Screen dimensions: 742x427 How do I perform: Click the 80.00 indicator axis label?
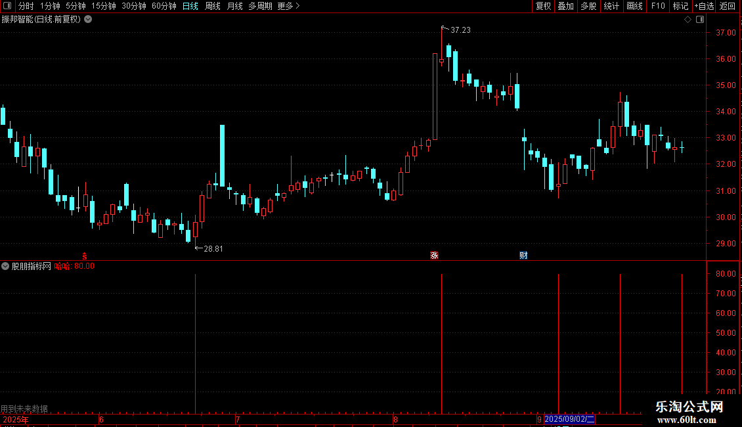[x=726, y=274]
